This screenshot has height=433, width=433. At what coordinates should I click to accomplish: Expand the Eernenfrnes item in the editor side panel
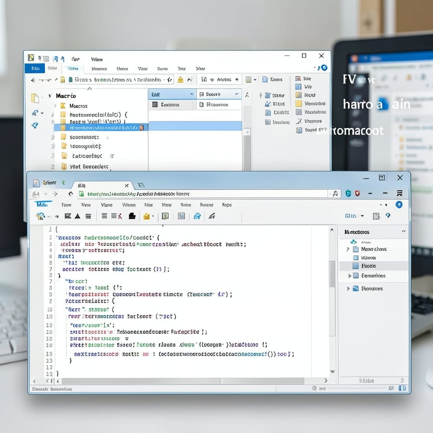(350, 276)
